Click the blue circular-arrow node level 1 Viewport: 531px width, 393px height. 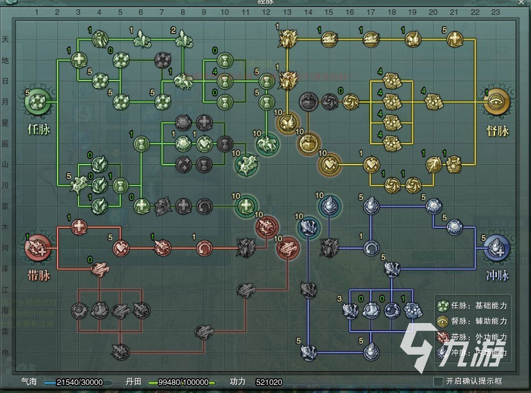point(371,248)
